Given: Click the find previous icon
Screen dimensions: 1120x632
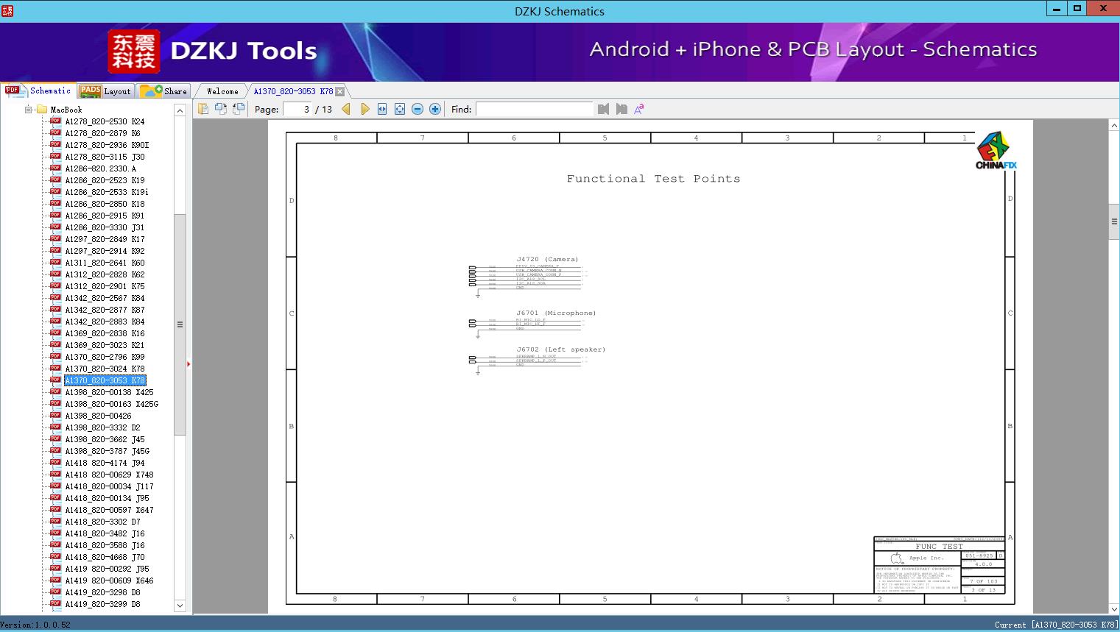Looking at the screenshot, I should click(x=604, y=109).
